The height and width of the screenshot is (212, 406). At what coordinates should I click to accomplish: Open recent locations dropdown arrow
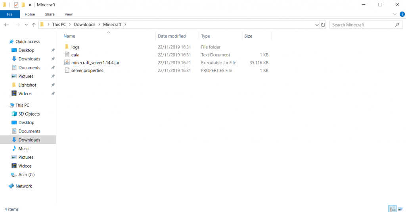coord(26,25)
